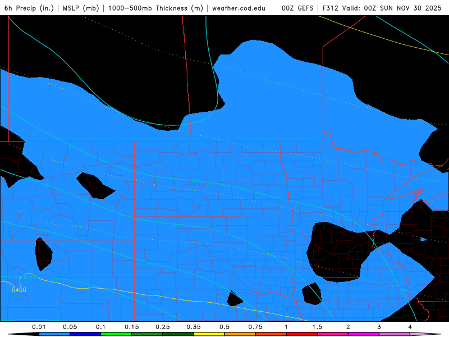This screenshot has width=449, height=337.
Task: Click the violet 3–4 legend swatch
Action: click(395, 334)
